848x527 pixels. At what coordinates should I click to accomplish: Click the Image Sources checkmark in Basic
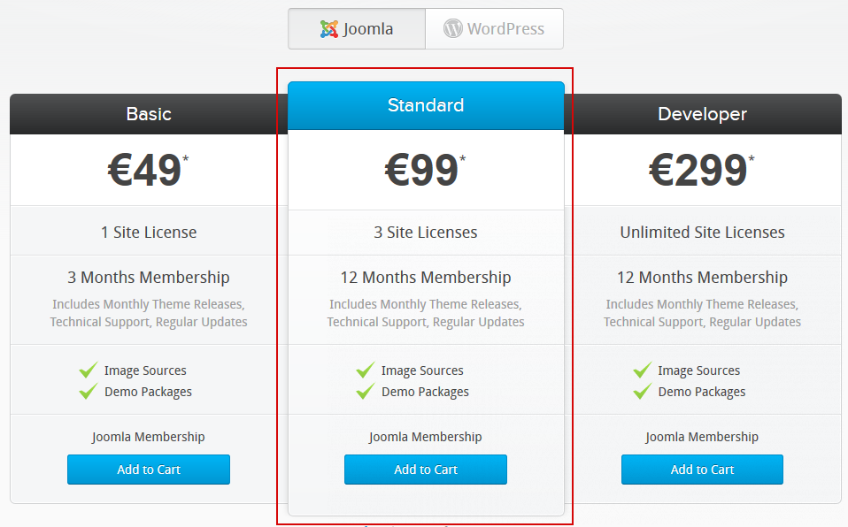tap(88, 370)
